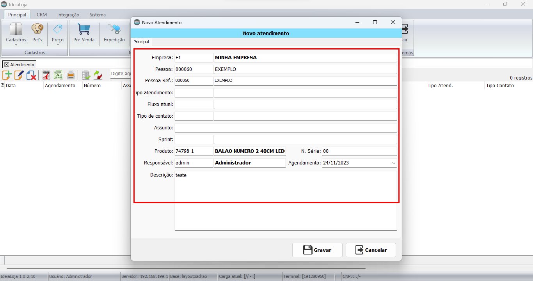The width and height of the screenshot is (533, 281).
Task: Click the delete record icon
Action: click(31, 75)
